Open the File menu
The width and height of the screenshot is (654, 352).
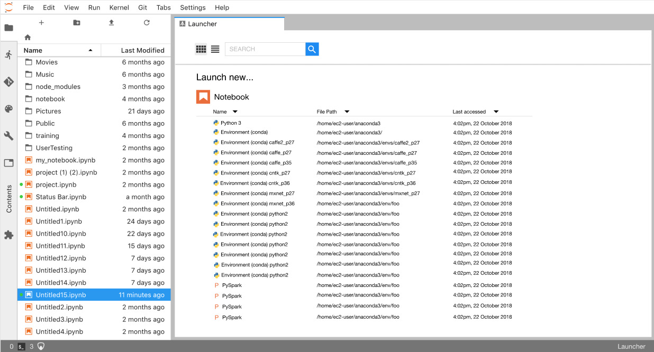(29, 7)
